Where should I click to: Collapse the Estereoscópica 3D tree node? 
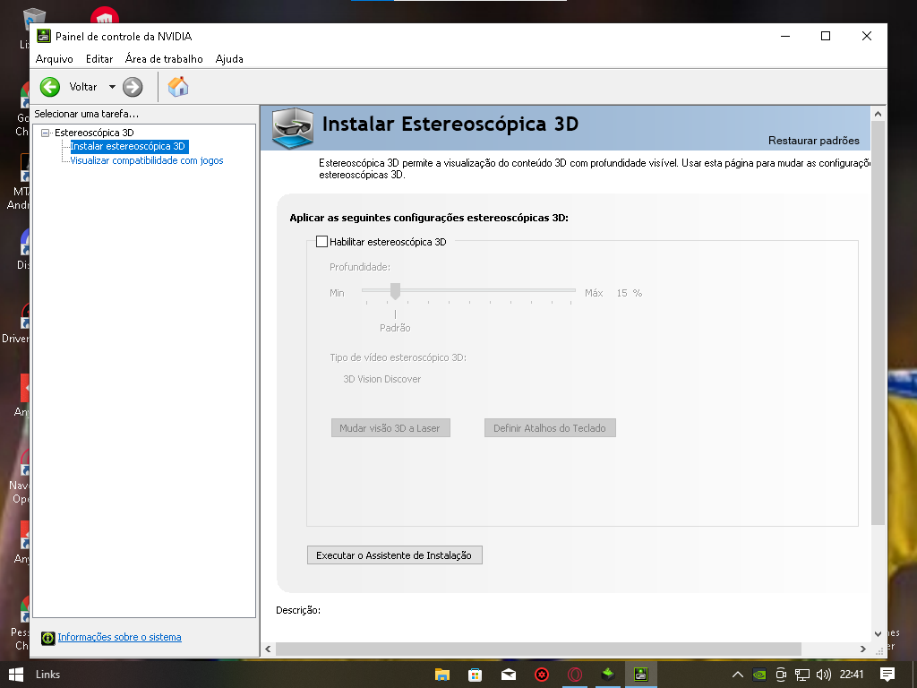click(x=45, y=133)
